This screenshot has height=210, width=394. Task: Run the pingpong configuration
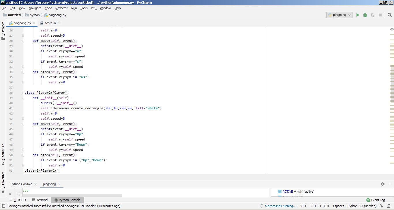tap(358, 15)
